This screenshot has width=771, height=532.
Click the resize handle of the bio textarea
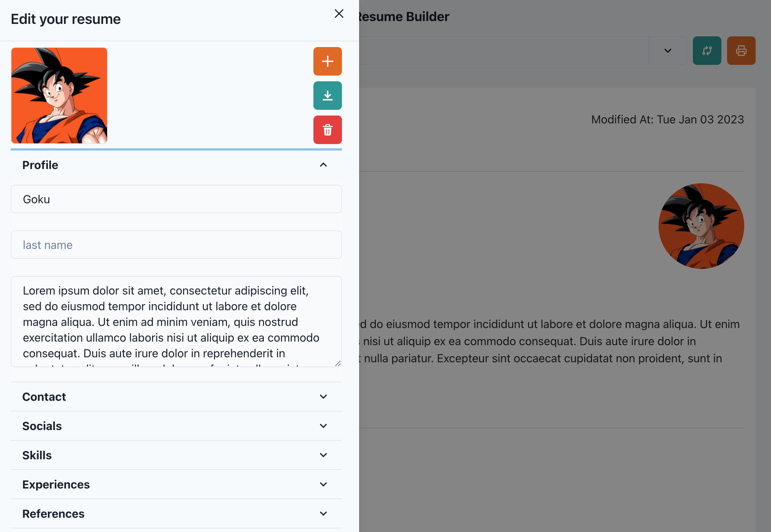338,364
